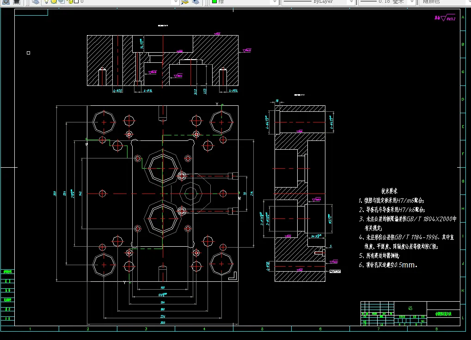Click Make Object's Layer Current icon
Screen dimensions: 471x340
click(x=185, y=2)
